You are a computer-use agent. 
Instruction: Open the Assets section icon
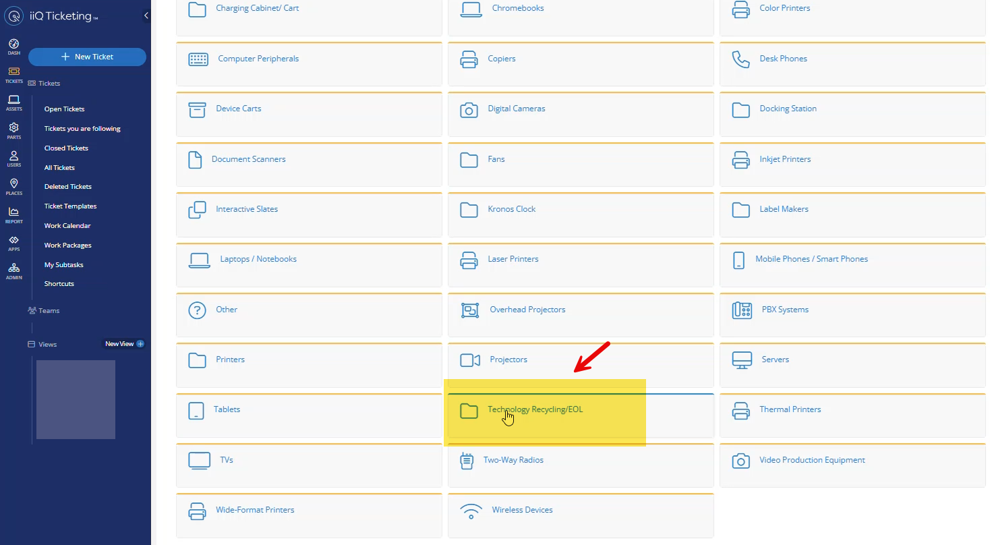13,101
